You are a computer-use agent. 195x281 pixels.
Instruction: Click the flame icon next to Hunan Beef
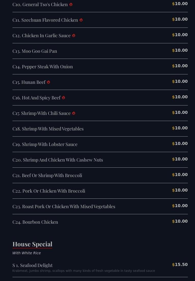[x=48, y=82]
